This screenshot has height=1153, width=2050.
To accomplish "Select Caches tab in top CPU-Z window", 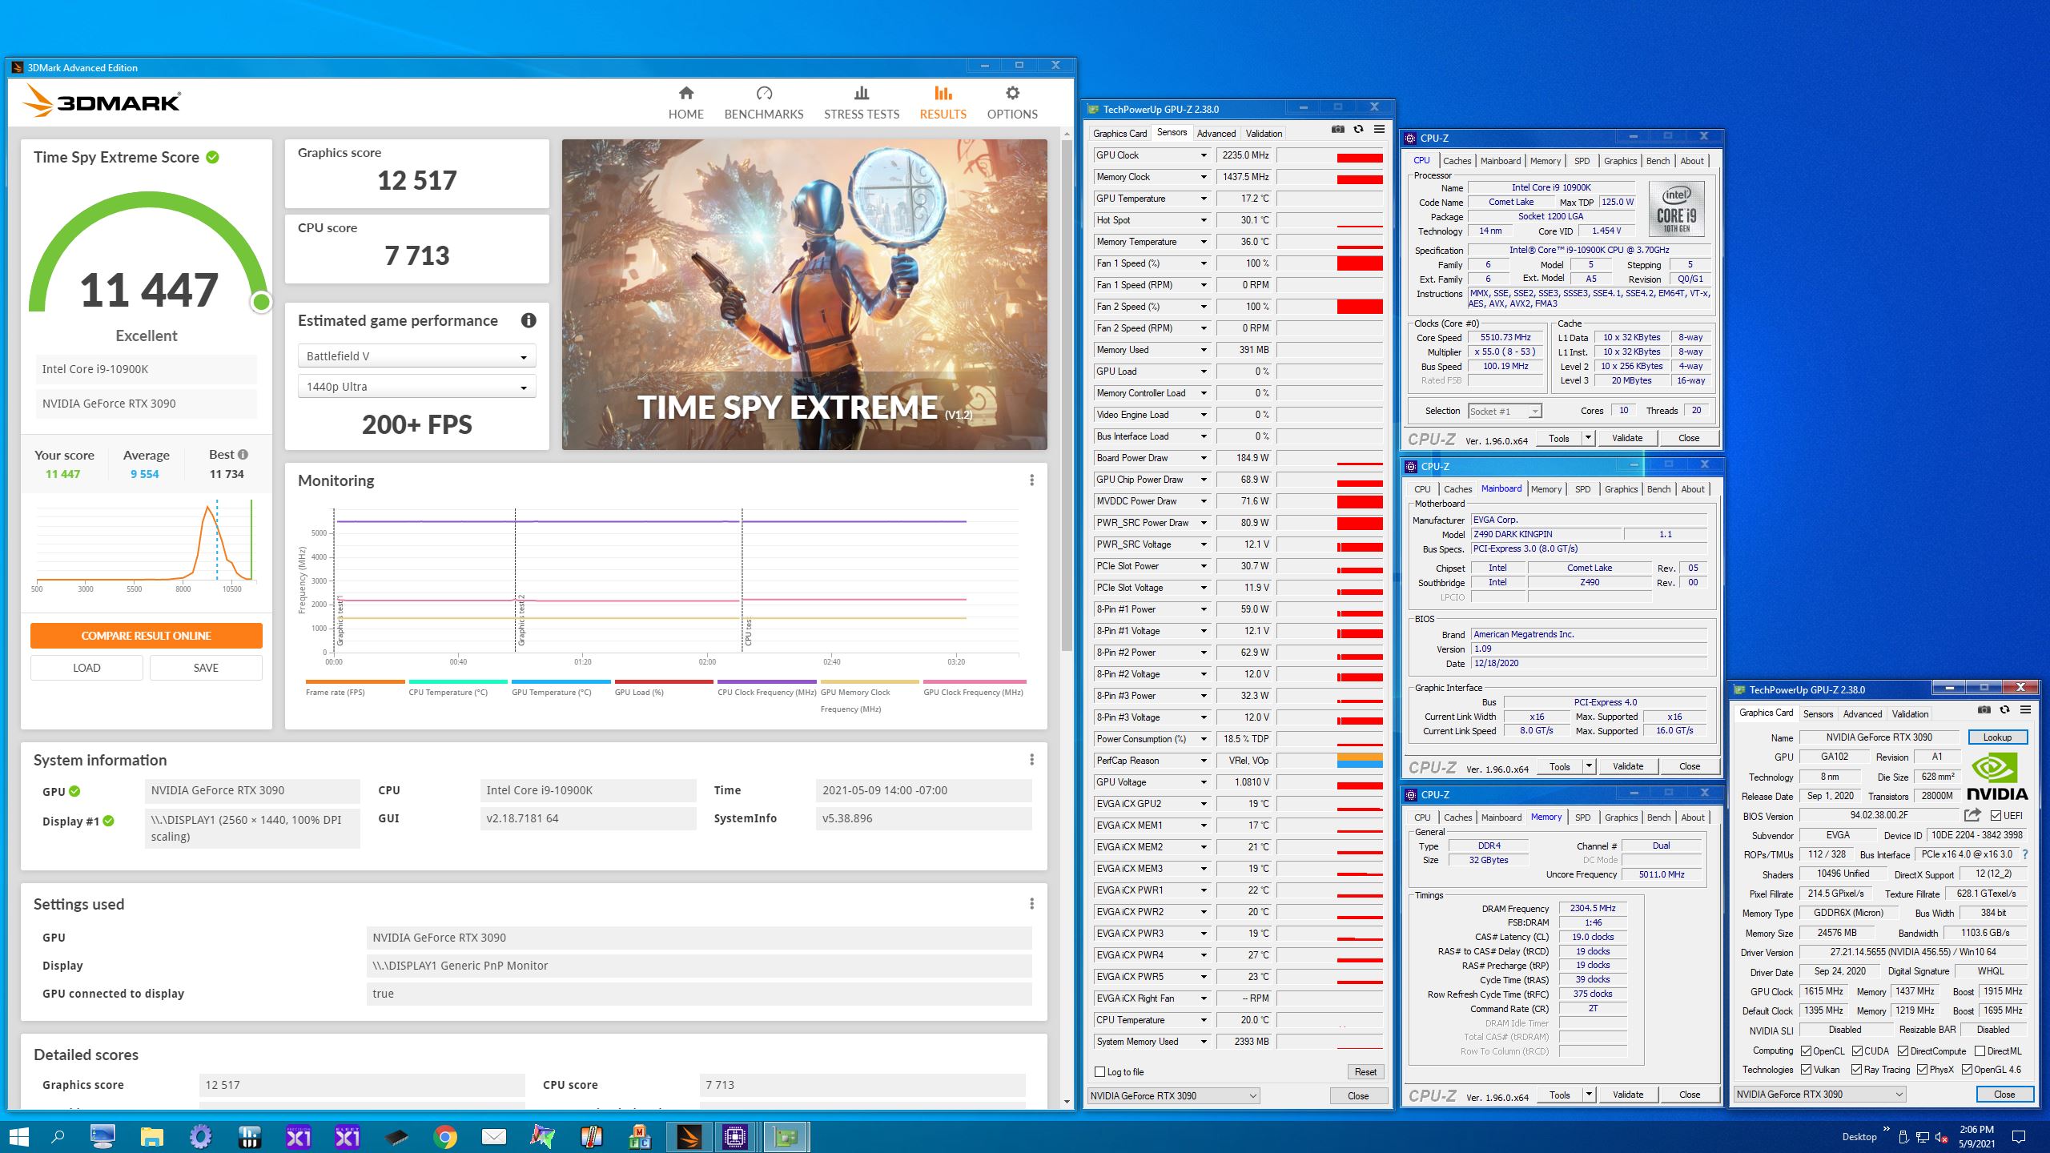I will tap(1457, 161).
